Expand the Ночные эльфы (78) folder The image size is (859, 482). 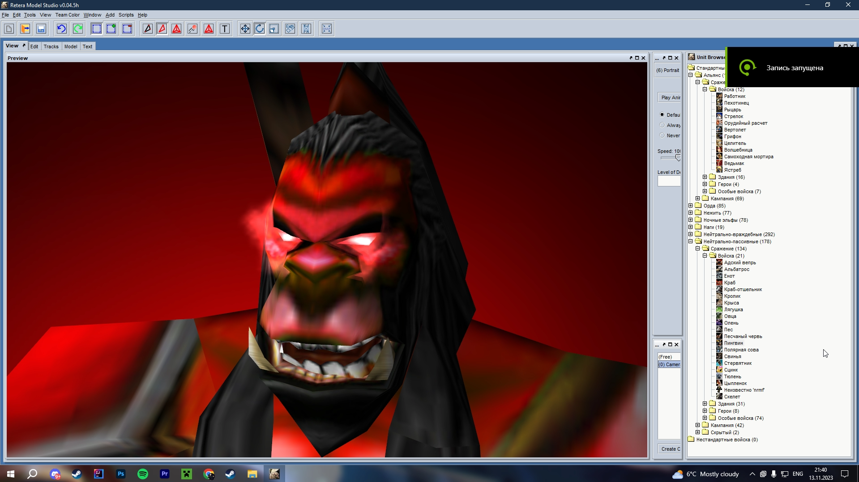tap(691, 220)
